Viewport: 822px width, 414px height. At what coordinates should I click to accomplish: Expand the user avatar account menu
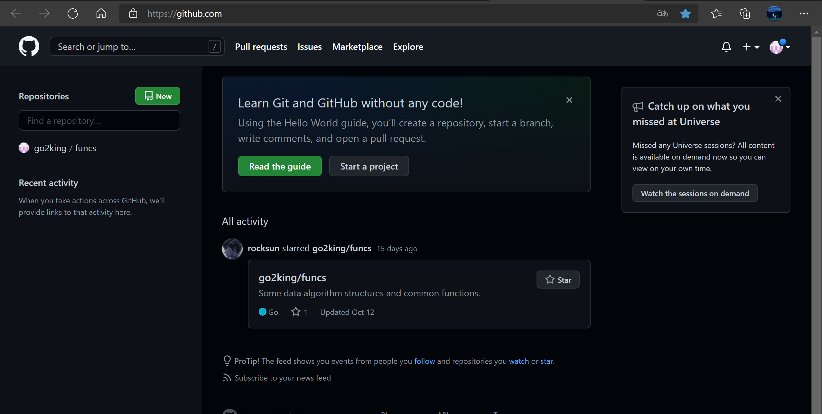(780, 47)
